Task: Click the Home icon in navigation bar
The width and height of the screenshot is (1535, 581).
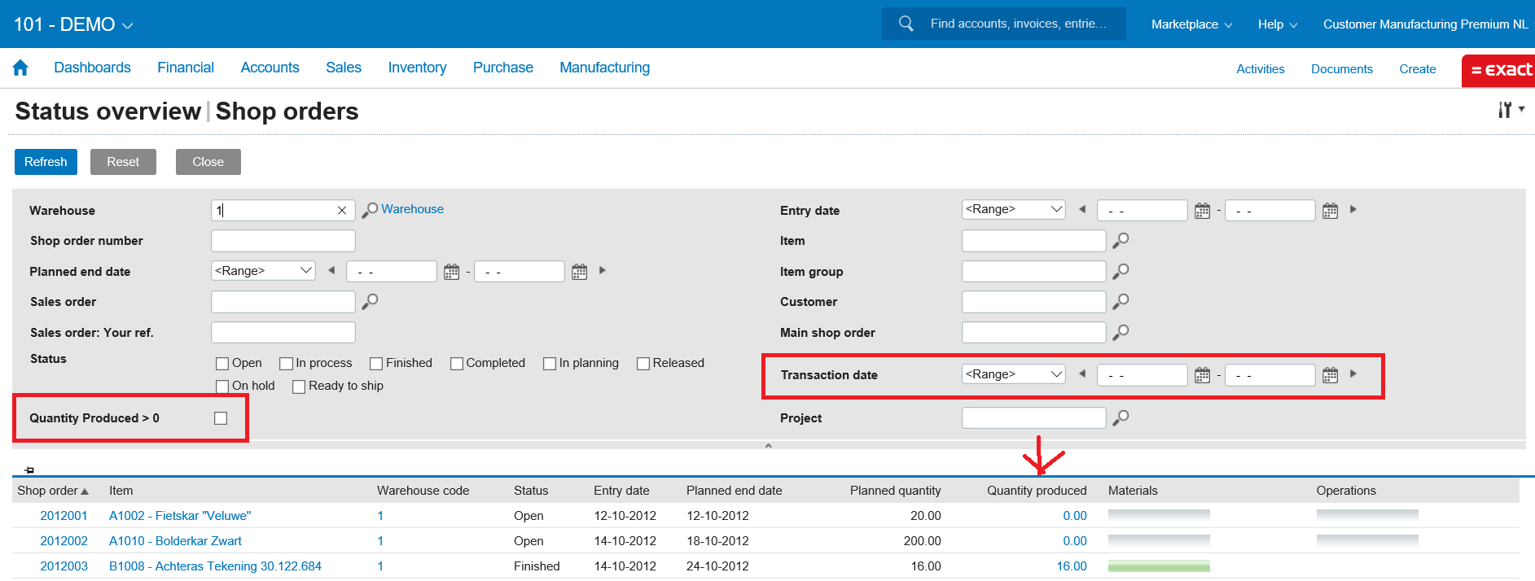Action: (20, 68)
